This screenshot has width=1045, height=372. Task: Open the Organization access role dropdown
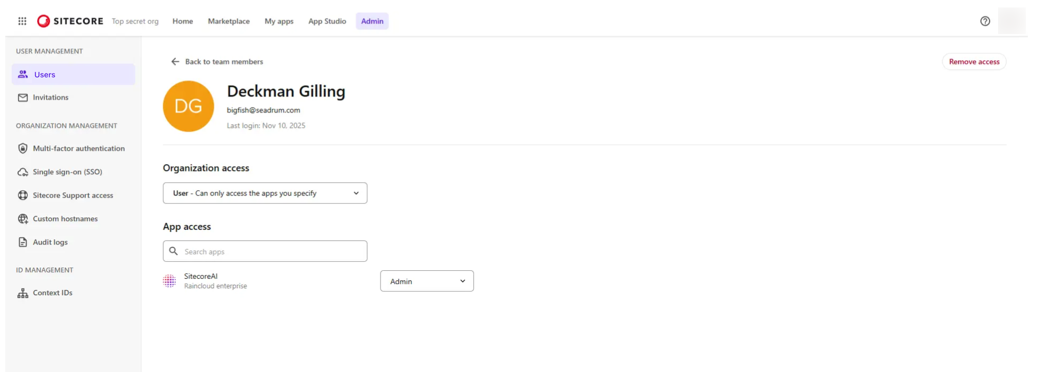265,193
